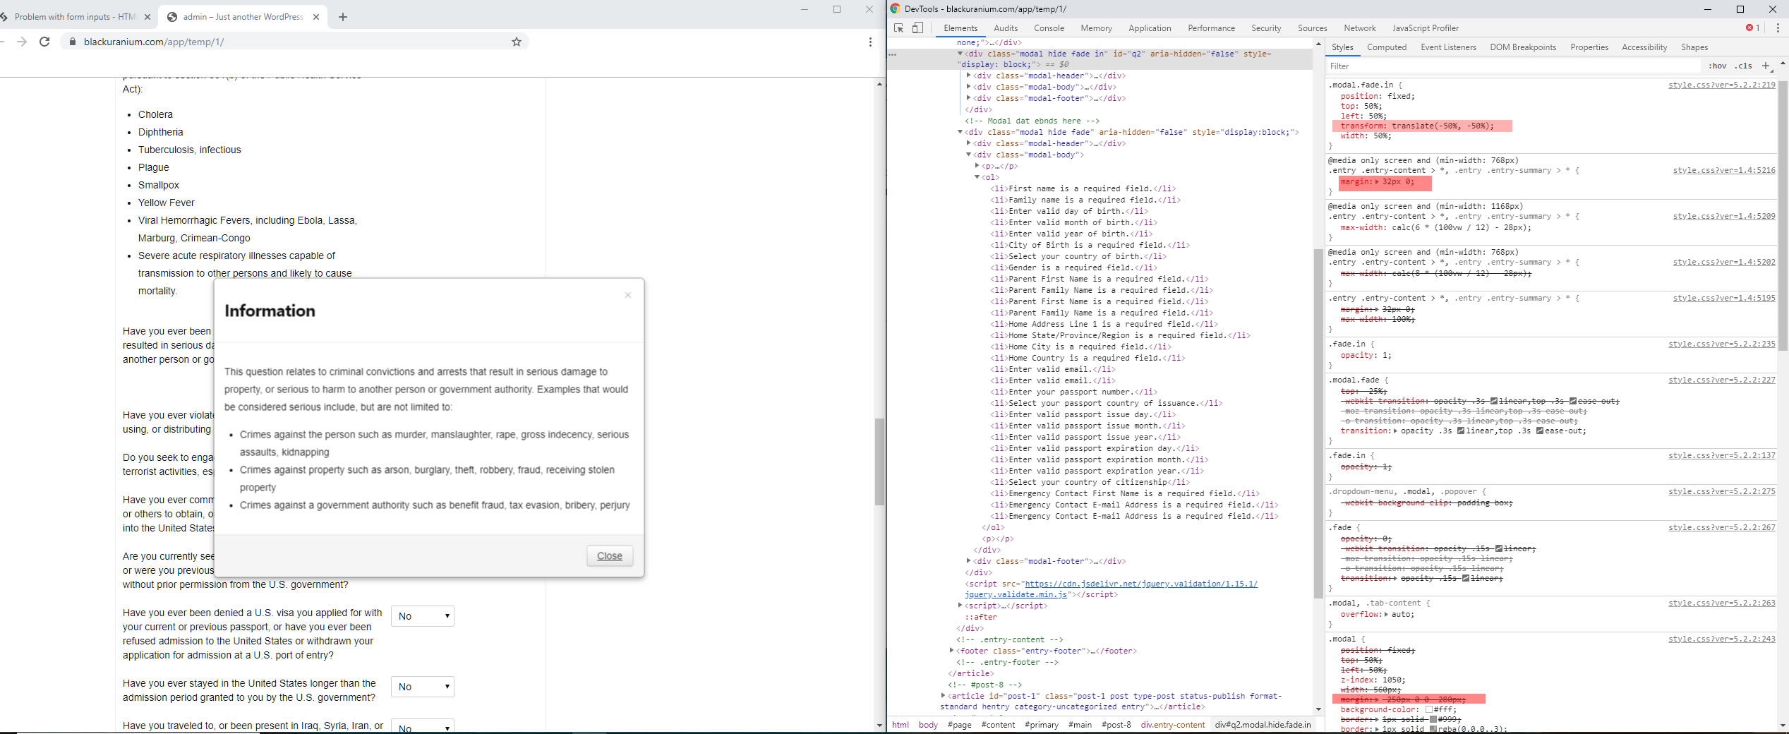Select 'First name is a required field.' list row
The width and height of the screenshot is (1789, 734).
1083,188
